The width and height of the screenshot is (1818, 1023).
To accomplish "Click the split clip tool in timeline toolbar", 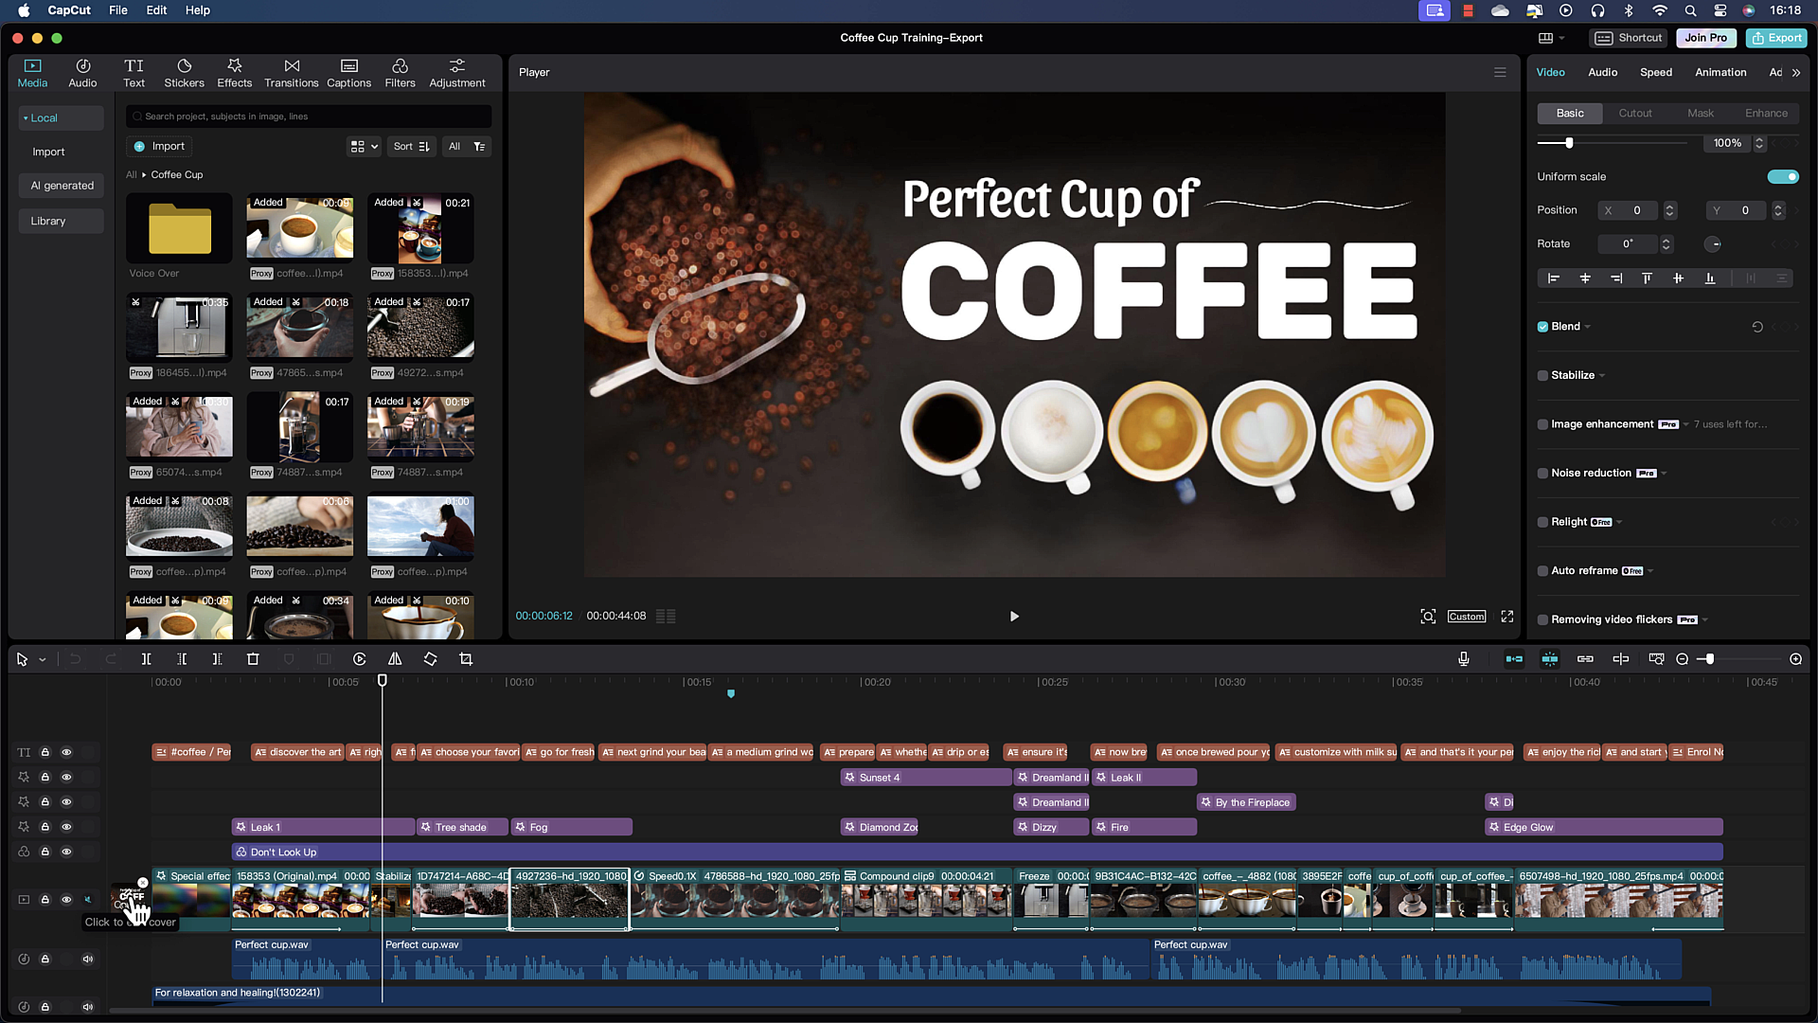I will [x=146, y=659].
